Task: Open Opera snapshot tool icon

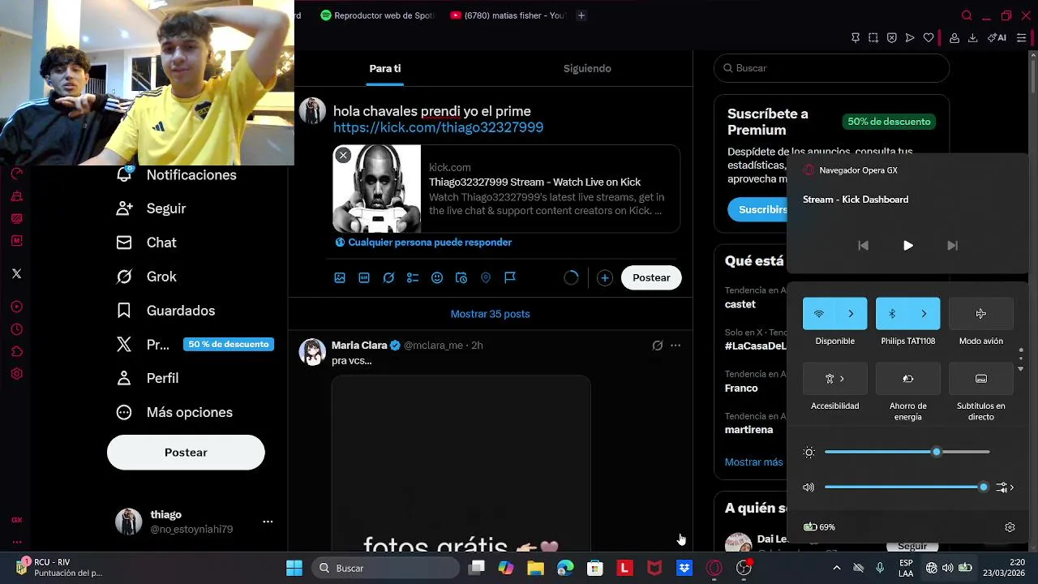Action: [873, 37]
